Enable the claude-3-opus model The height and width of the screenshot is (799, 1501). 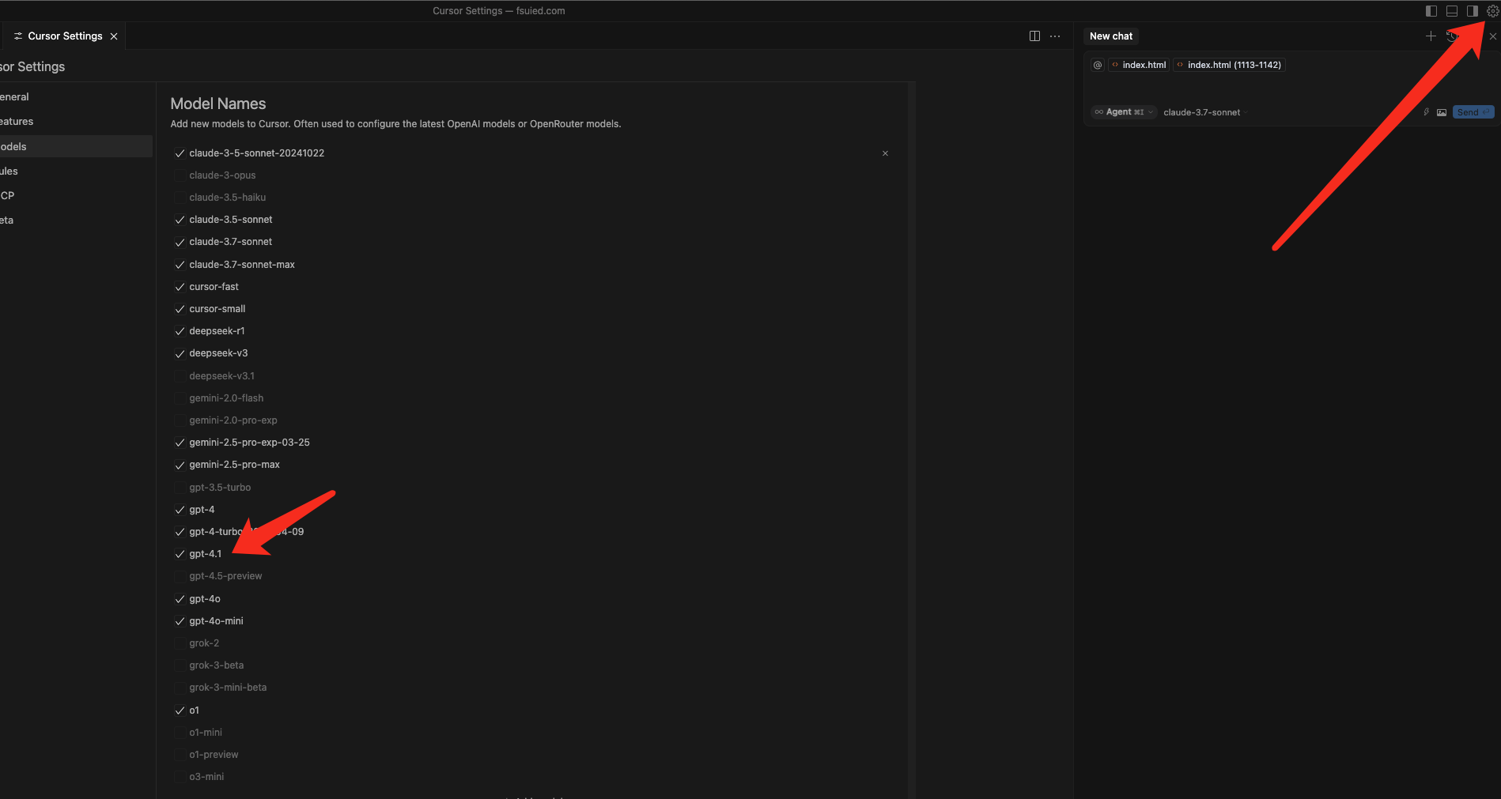pyautogui.click(x=180, y=175)
